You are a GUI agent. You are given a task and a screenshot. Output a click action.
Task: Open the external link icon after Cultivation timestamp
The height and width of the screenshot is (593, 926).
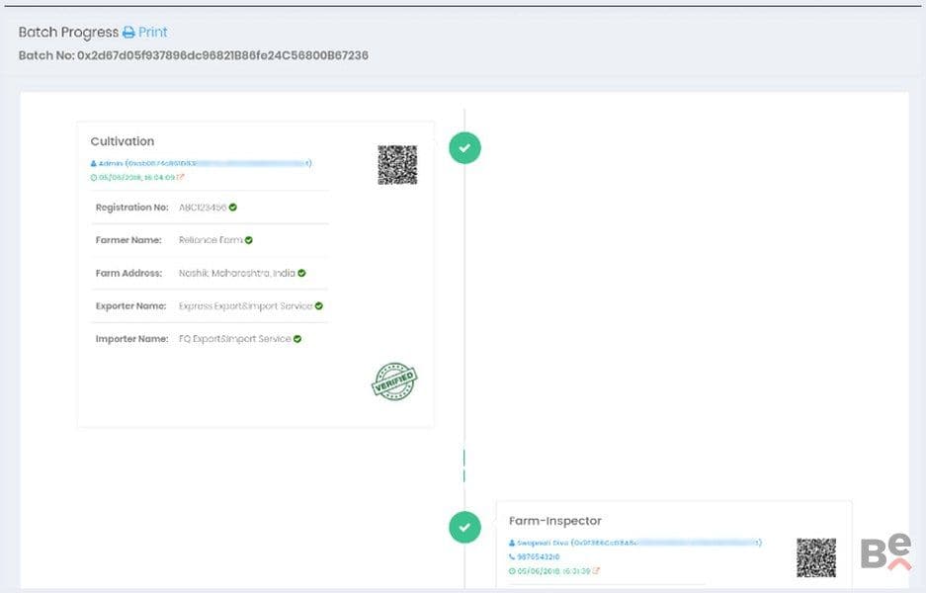point(181,177)
